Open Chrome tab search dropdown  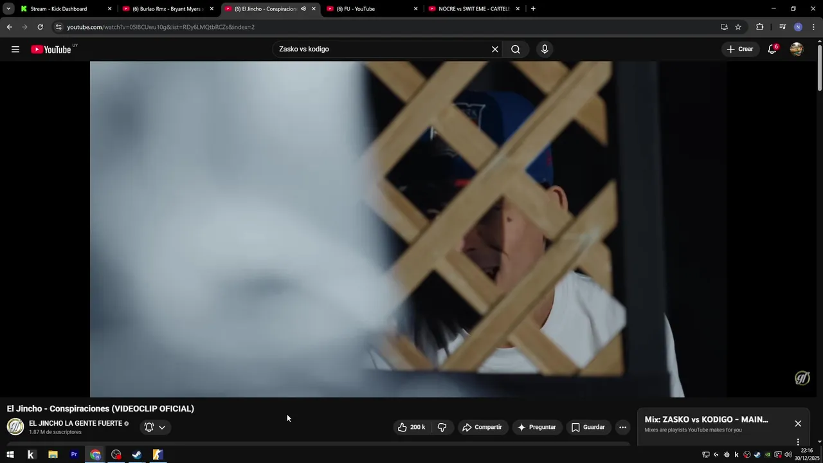tap(8, 9)
